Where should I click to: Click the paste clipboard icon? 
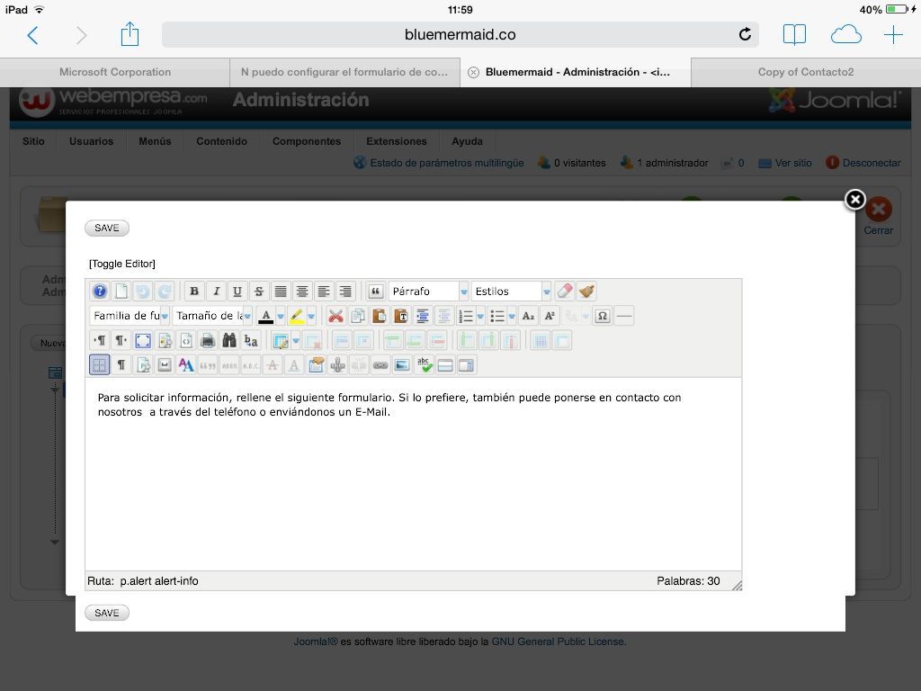coord(379,316)
